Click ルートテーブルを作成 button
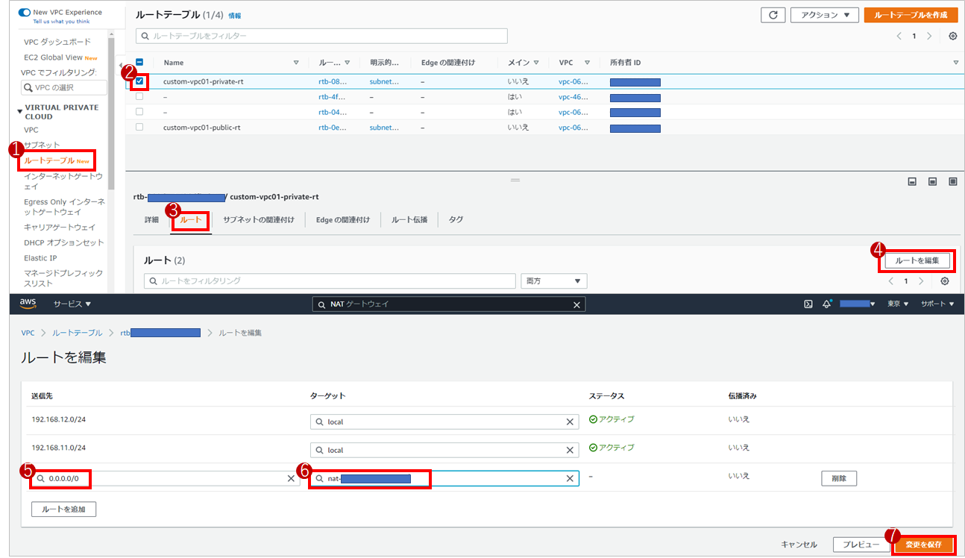Image resolution: width=965 pixels, height=558 pixels. pos(911,15)
